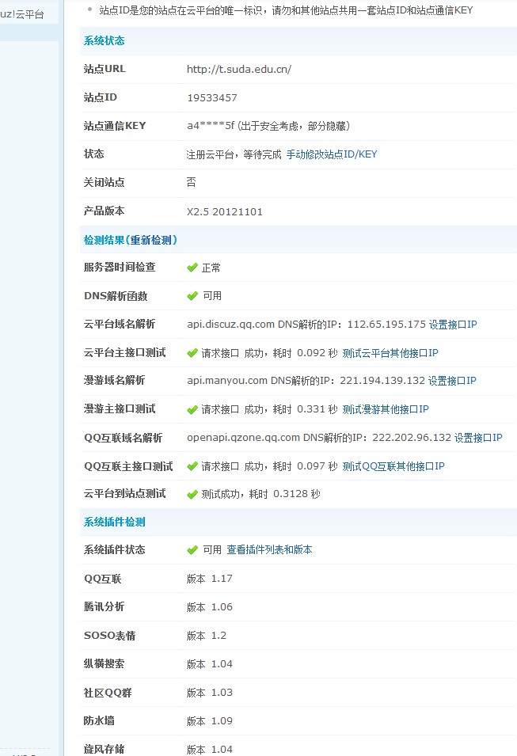The width and height of the screenshot is (517, 756).
Task: Click green check icon in 系统插件状态 row
Action: 192,549
